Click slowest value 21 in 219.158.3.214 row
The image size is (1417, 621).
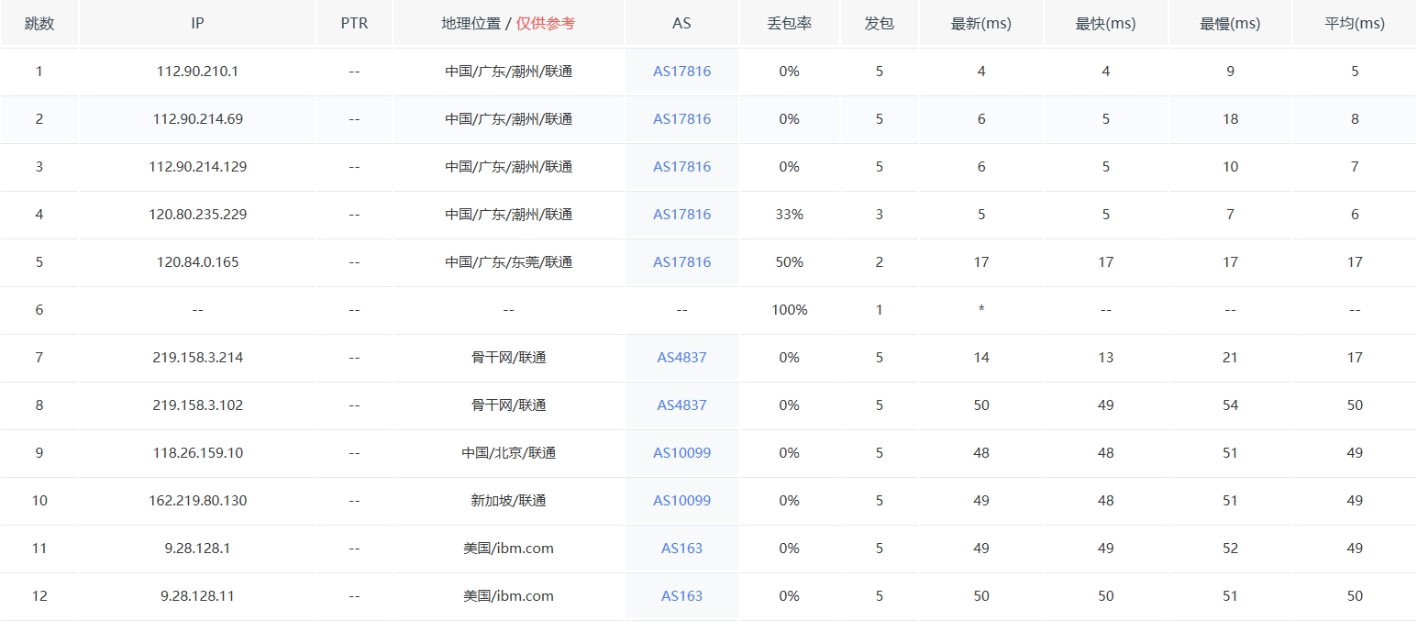[1230, 357]
